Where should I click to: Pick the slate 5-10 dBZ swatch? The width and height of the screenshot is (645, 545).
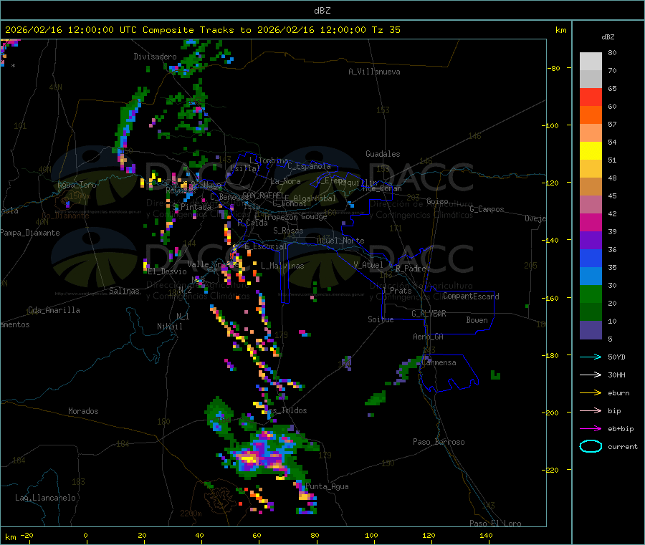(591, 330)
